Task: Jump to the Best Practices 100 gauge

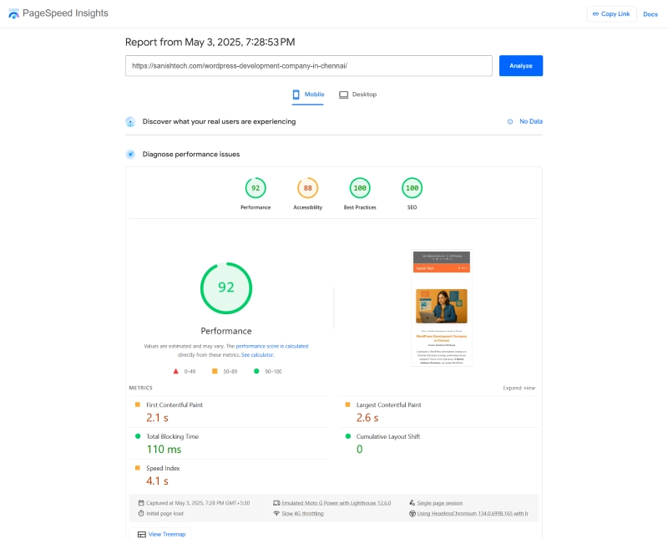Action: click(x=360, y=188)
